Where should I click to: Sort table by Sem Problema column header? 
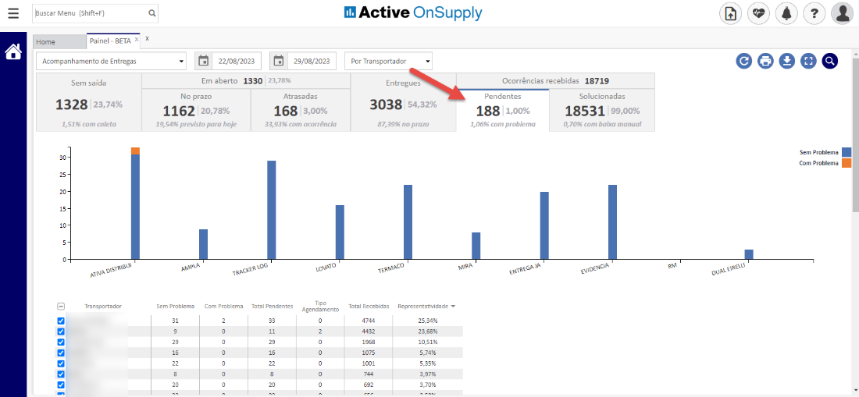coord(174,307)
